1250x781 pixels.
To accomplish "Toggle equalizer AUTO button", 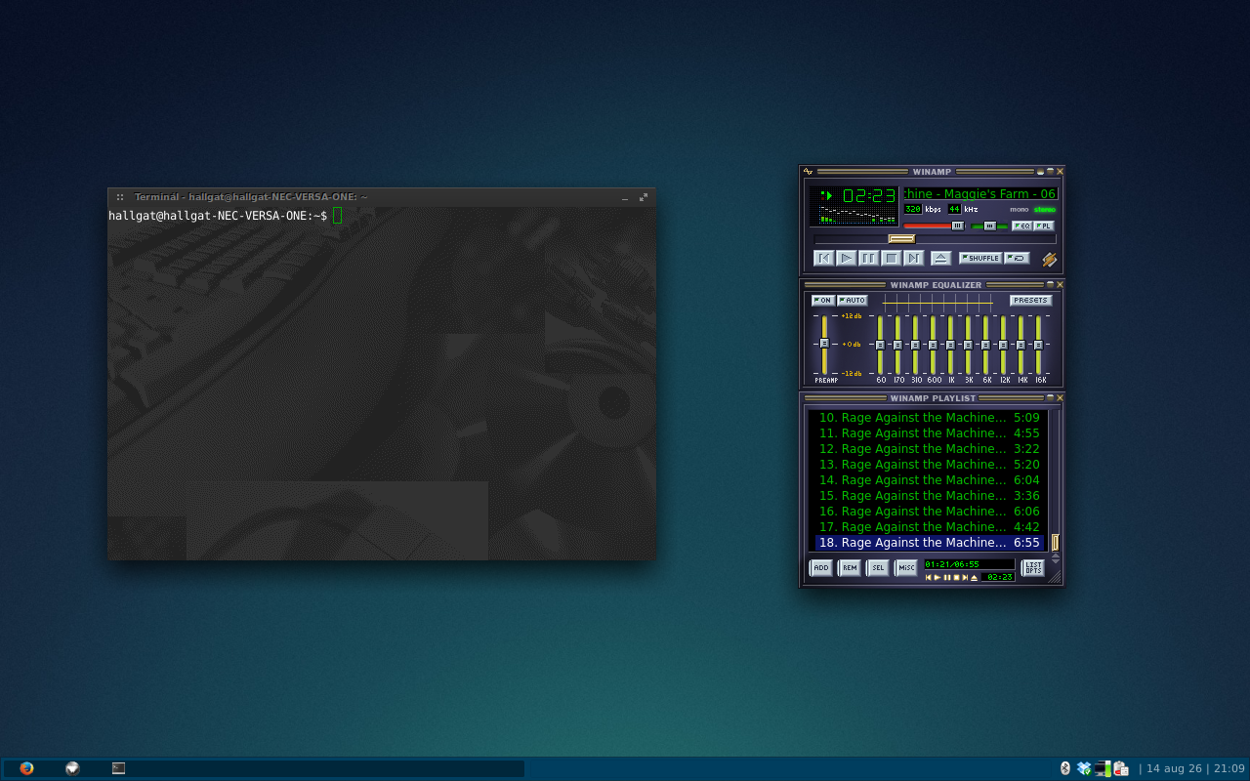I will (852, 300).
